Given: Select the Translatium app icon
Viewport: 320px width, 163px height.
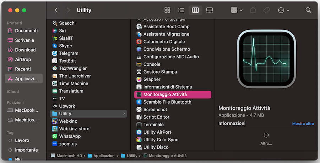Looking at the screenshot, I should 55,91.
